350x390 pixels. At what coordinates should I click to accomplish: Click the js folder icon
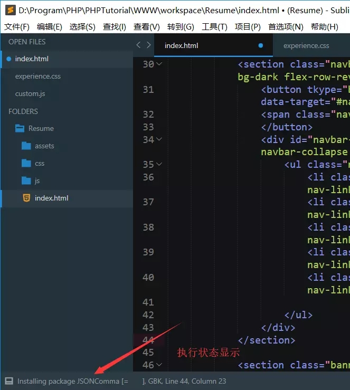(26, 180)
